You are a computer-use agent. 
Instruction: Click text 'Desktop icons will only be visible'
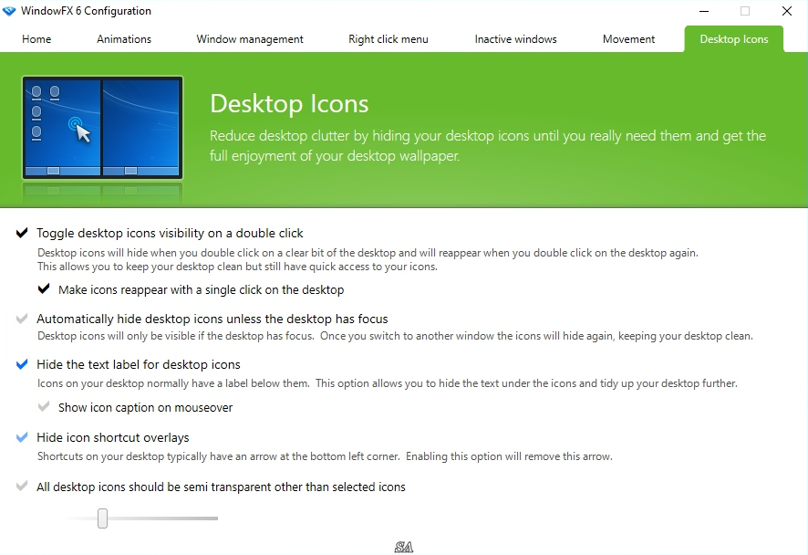coord(395,336)
